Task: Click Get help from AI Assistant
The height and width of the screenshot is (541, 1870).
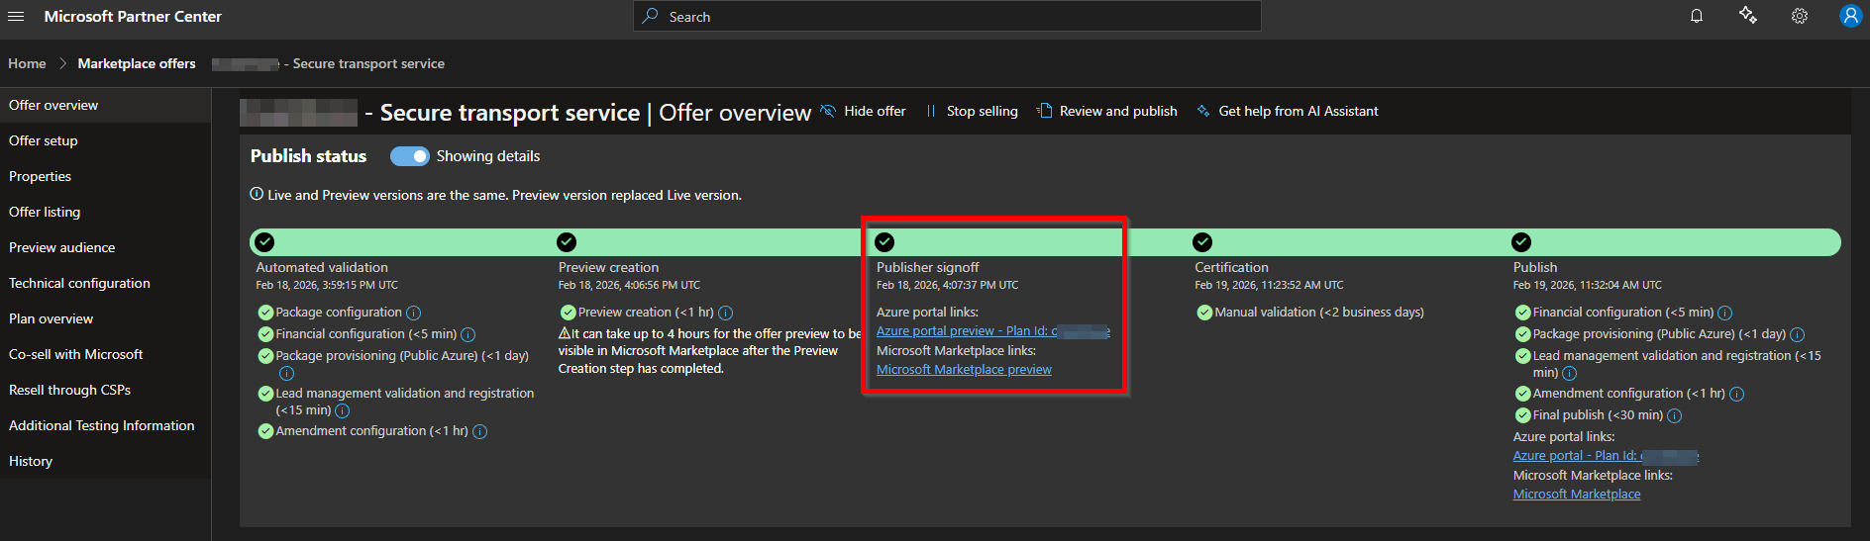Action: [1288, 111]
